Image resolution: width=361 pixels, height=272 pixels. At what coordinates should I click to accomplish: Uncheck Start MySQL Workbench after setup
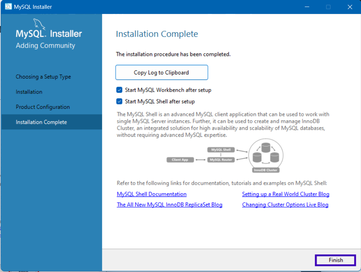pyautogui.click(x=119, y=90)
